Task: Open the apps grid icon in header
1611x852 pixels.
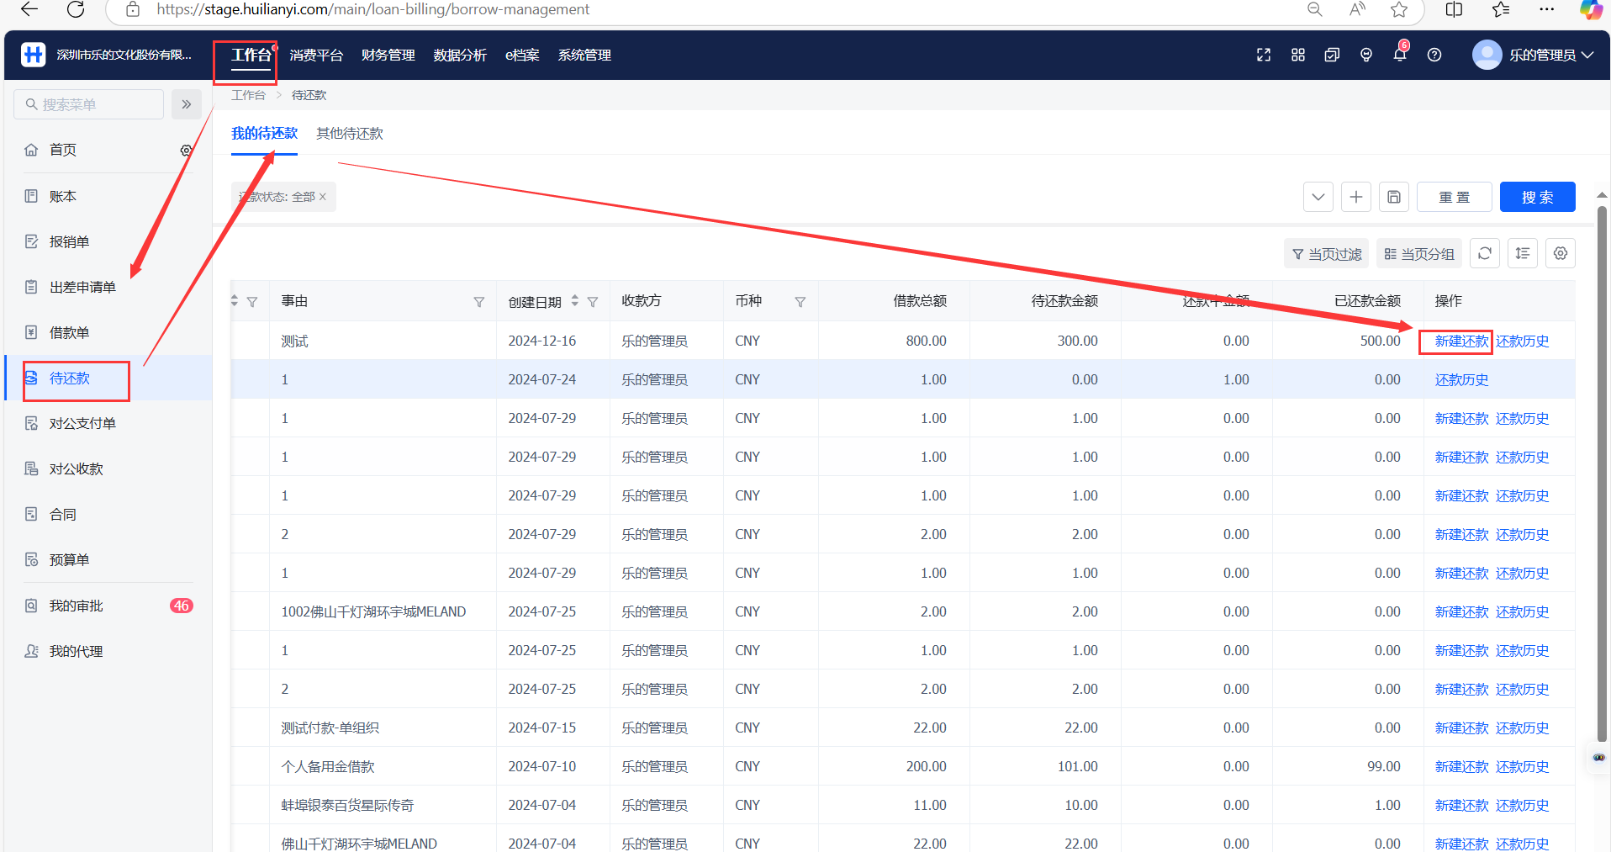Action: [1298, 55]
